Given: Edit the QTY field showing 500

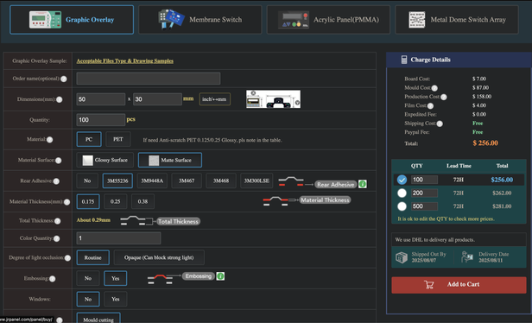Looking at the screenshot, I should coord(424,206).
